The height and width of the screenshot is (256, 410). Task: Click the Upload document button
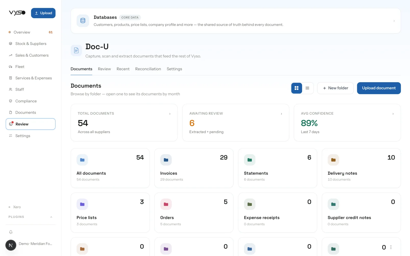(x=379, y=88)
